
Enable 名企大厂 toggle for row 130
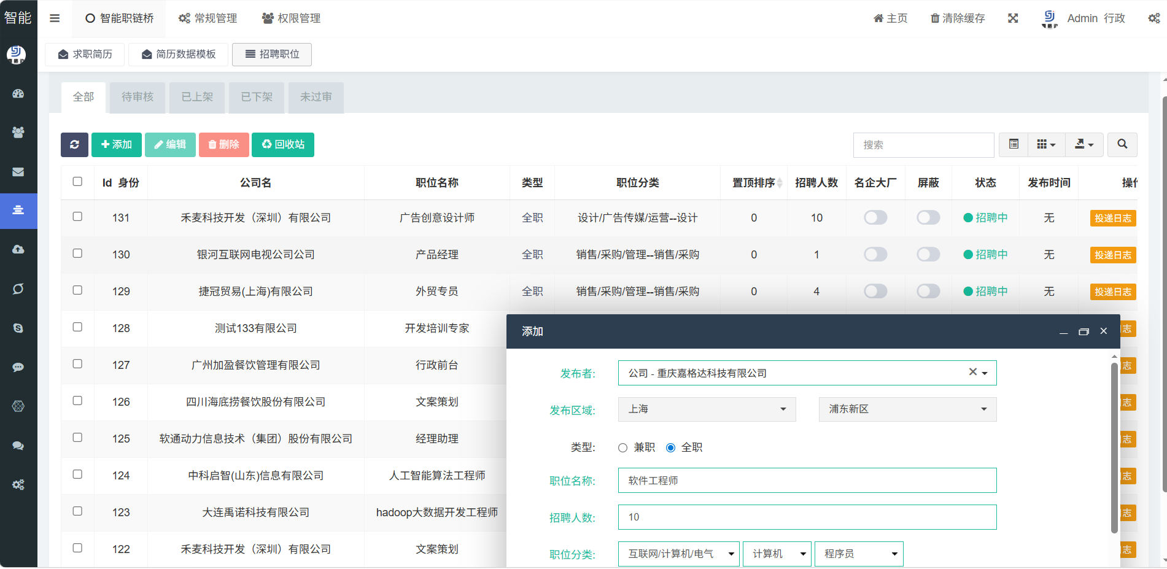coord(875,254)
